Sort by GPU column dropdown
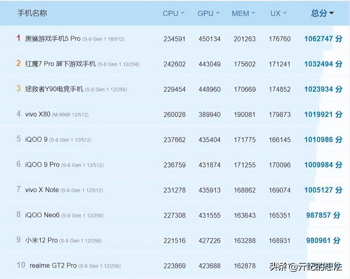 point(209,13)
